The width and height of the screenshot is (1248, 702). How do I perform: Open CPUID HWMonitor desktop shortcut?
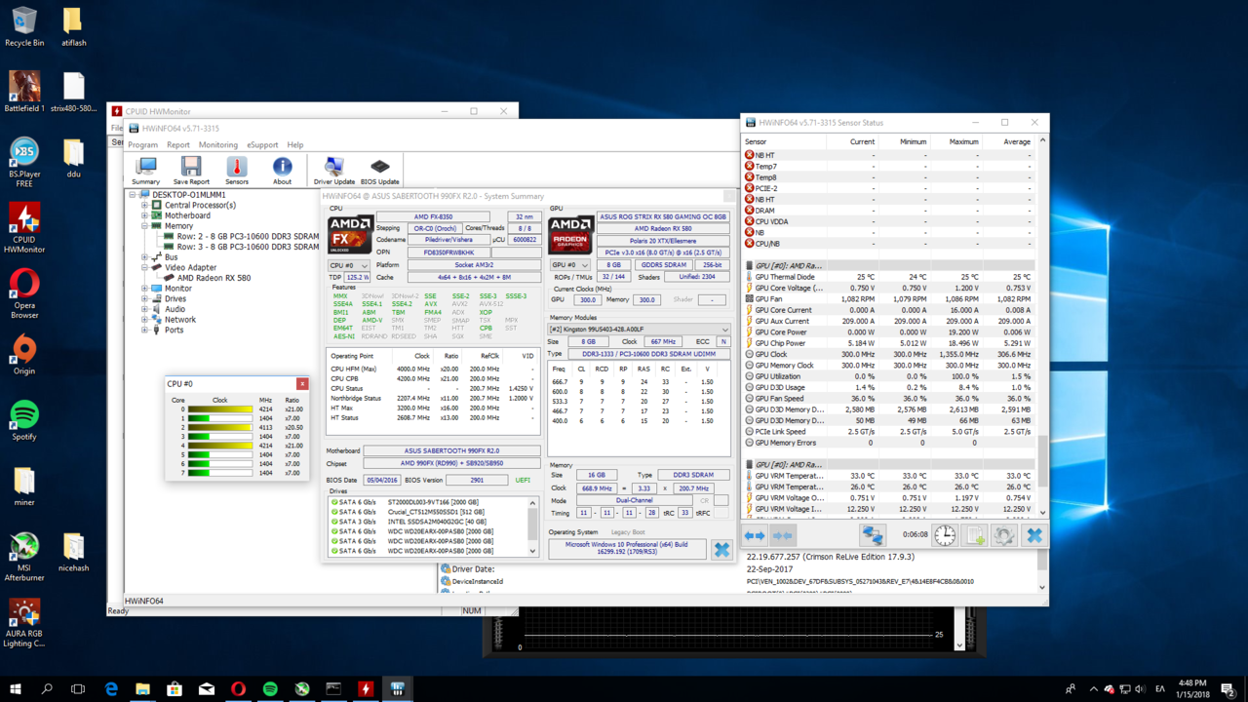click(24, 228)
